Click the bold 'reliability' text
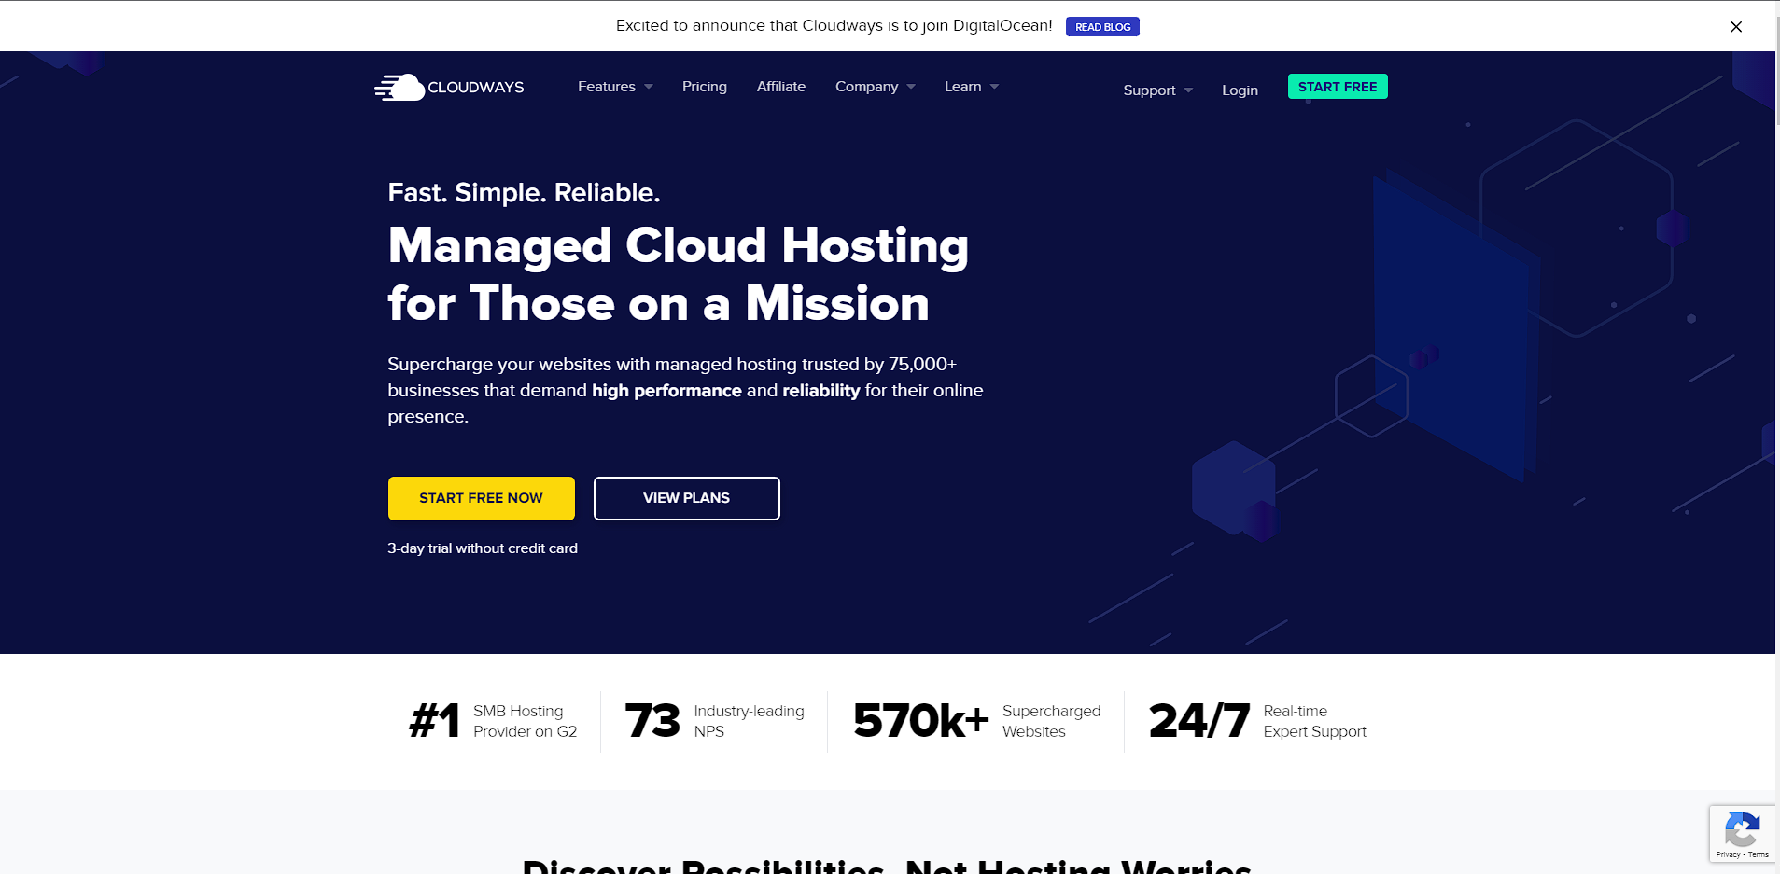The image size is (1780, 874). pyautogui.click(x=820, y=391)
